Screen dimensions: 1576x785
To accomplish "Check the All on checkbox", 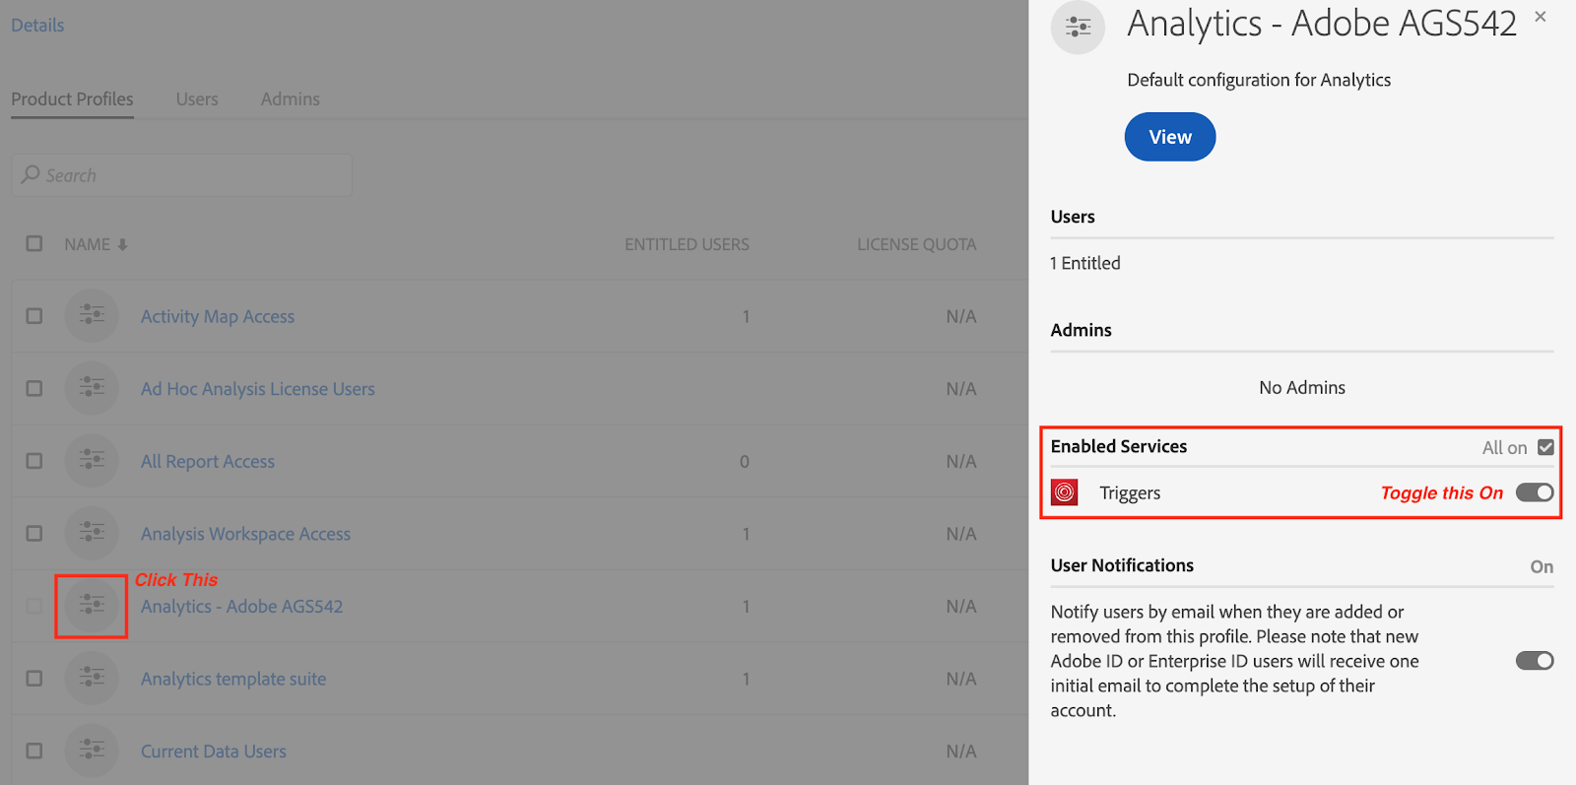I will tap(1545, 447).
